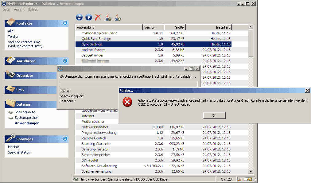
Task: Click the application list scrollbar up arrow
Action: pyautogui.click(x=251, y=27)
